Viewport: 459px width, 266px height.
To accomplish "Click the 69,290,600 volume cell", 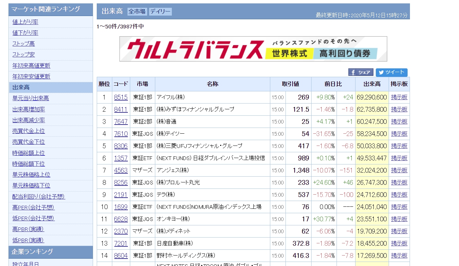I will click(372, 97).
